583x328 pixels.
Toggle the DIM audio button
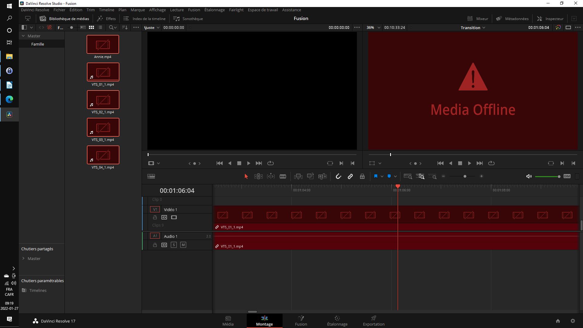[567, 176]
